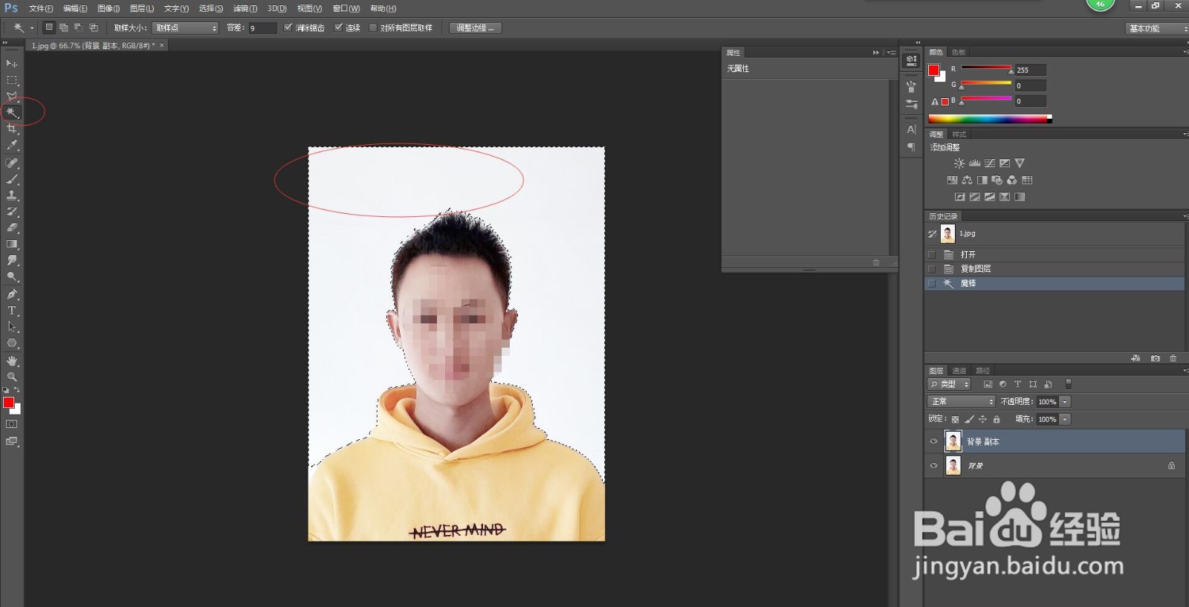Toggle lock transparent pixels
The height and width of the screenshot is (607, 1189).
pyautogui.click(x=955, y=420)
